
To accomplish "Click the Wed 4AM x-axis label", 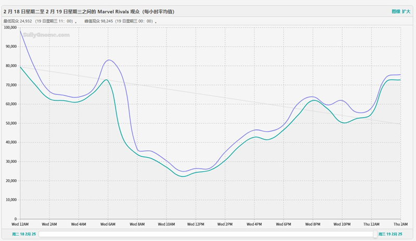I will (x=78, y=224).
